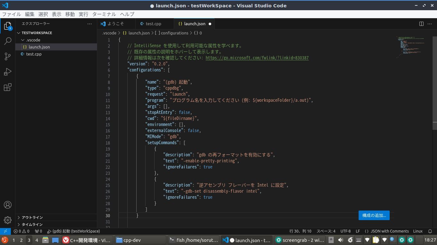Open editor More Actions ellipsis
Screen dimensions: 437x245
pyautogui.click(x=430, y=24)
